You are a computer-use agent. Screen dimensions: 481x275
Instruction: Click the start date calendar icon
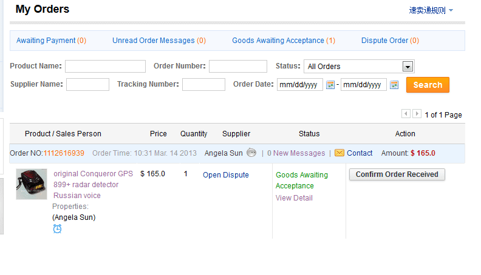click(x=330, y=85)
